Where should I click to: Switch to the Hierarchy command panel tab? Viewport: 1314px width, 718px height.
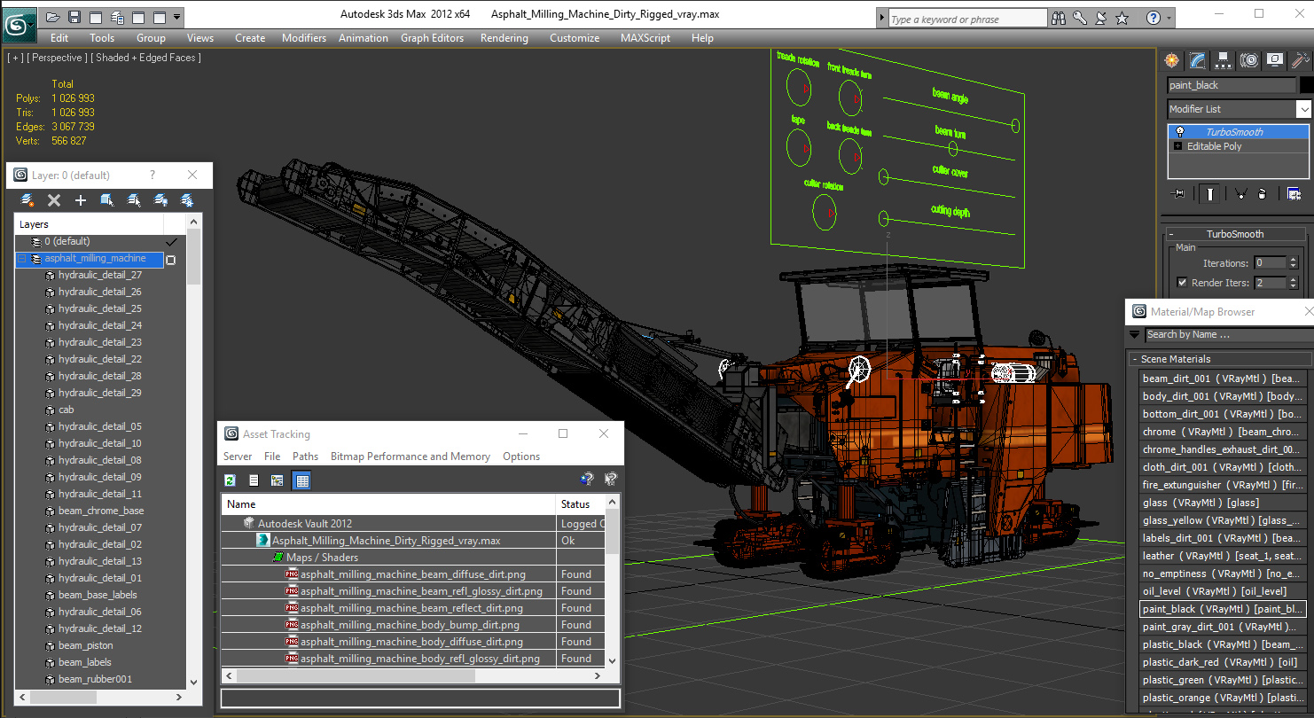click(x=1224, y=60)
